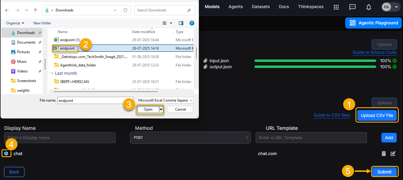The image size is (403, 180).
Task: Open the Method POST dropdown
Action: pos(190,138)
